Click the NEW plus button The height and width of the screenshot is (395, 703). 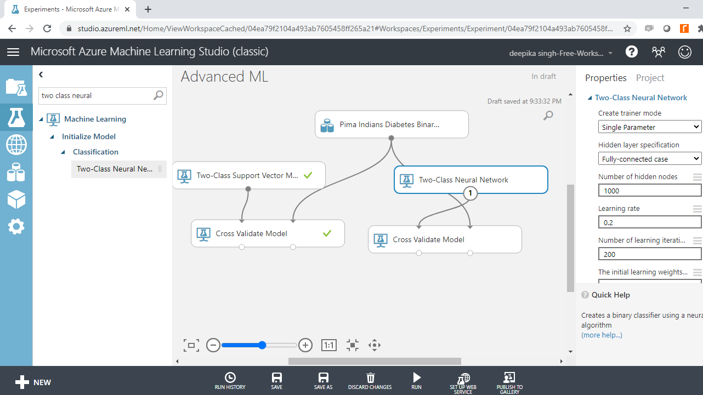(33, 382)
